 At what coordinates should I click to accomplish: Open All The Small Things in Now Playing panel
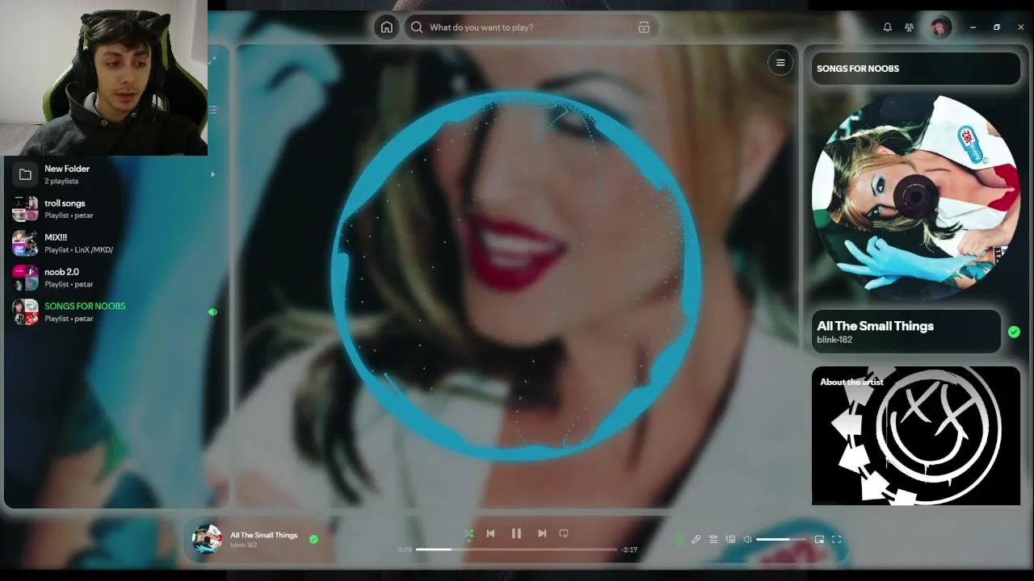point(875,326)
